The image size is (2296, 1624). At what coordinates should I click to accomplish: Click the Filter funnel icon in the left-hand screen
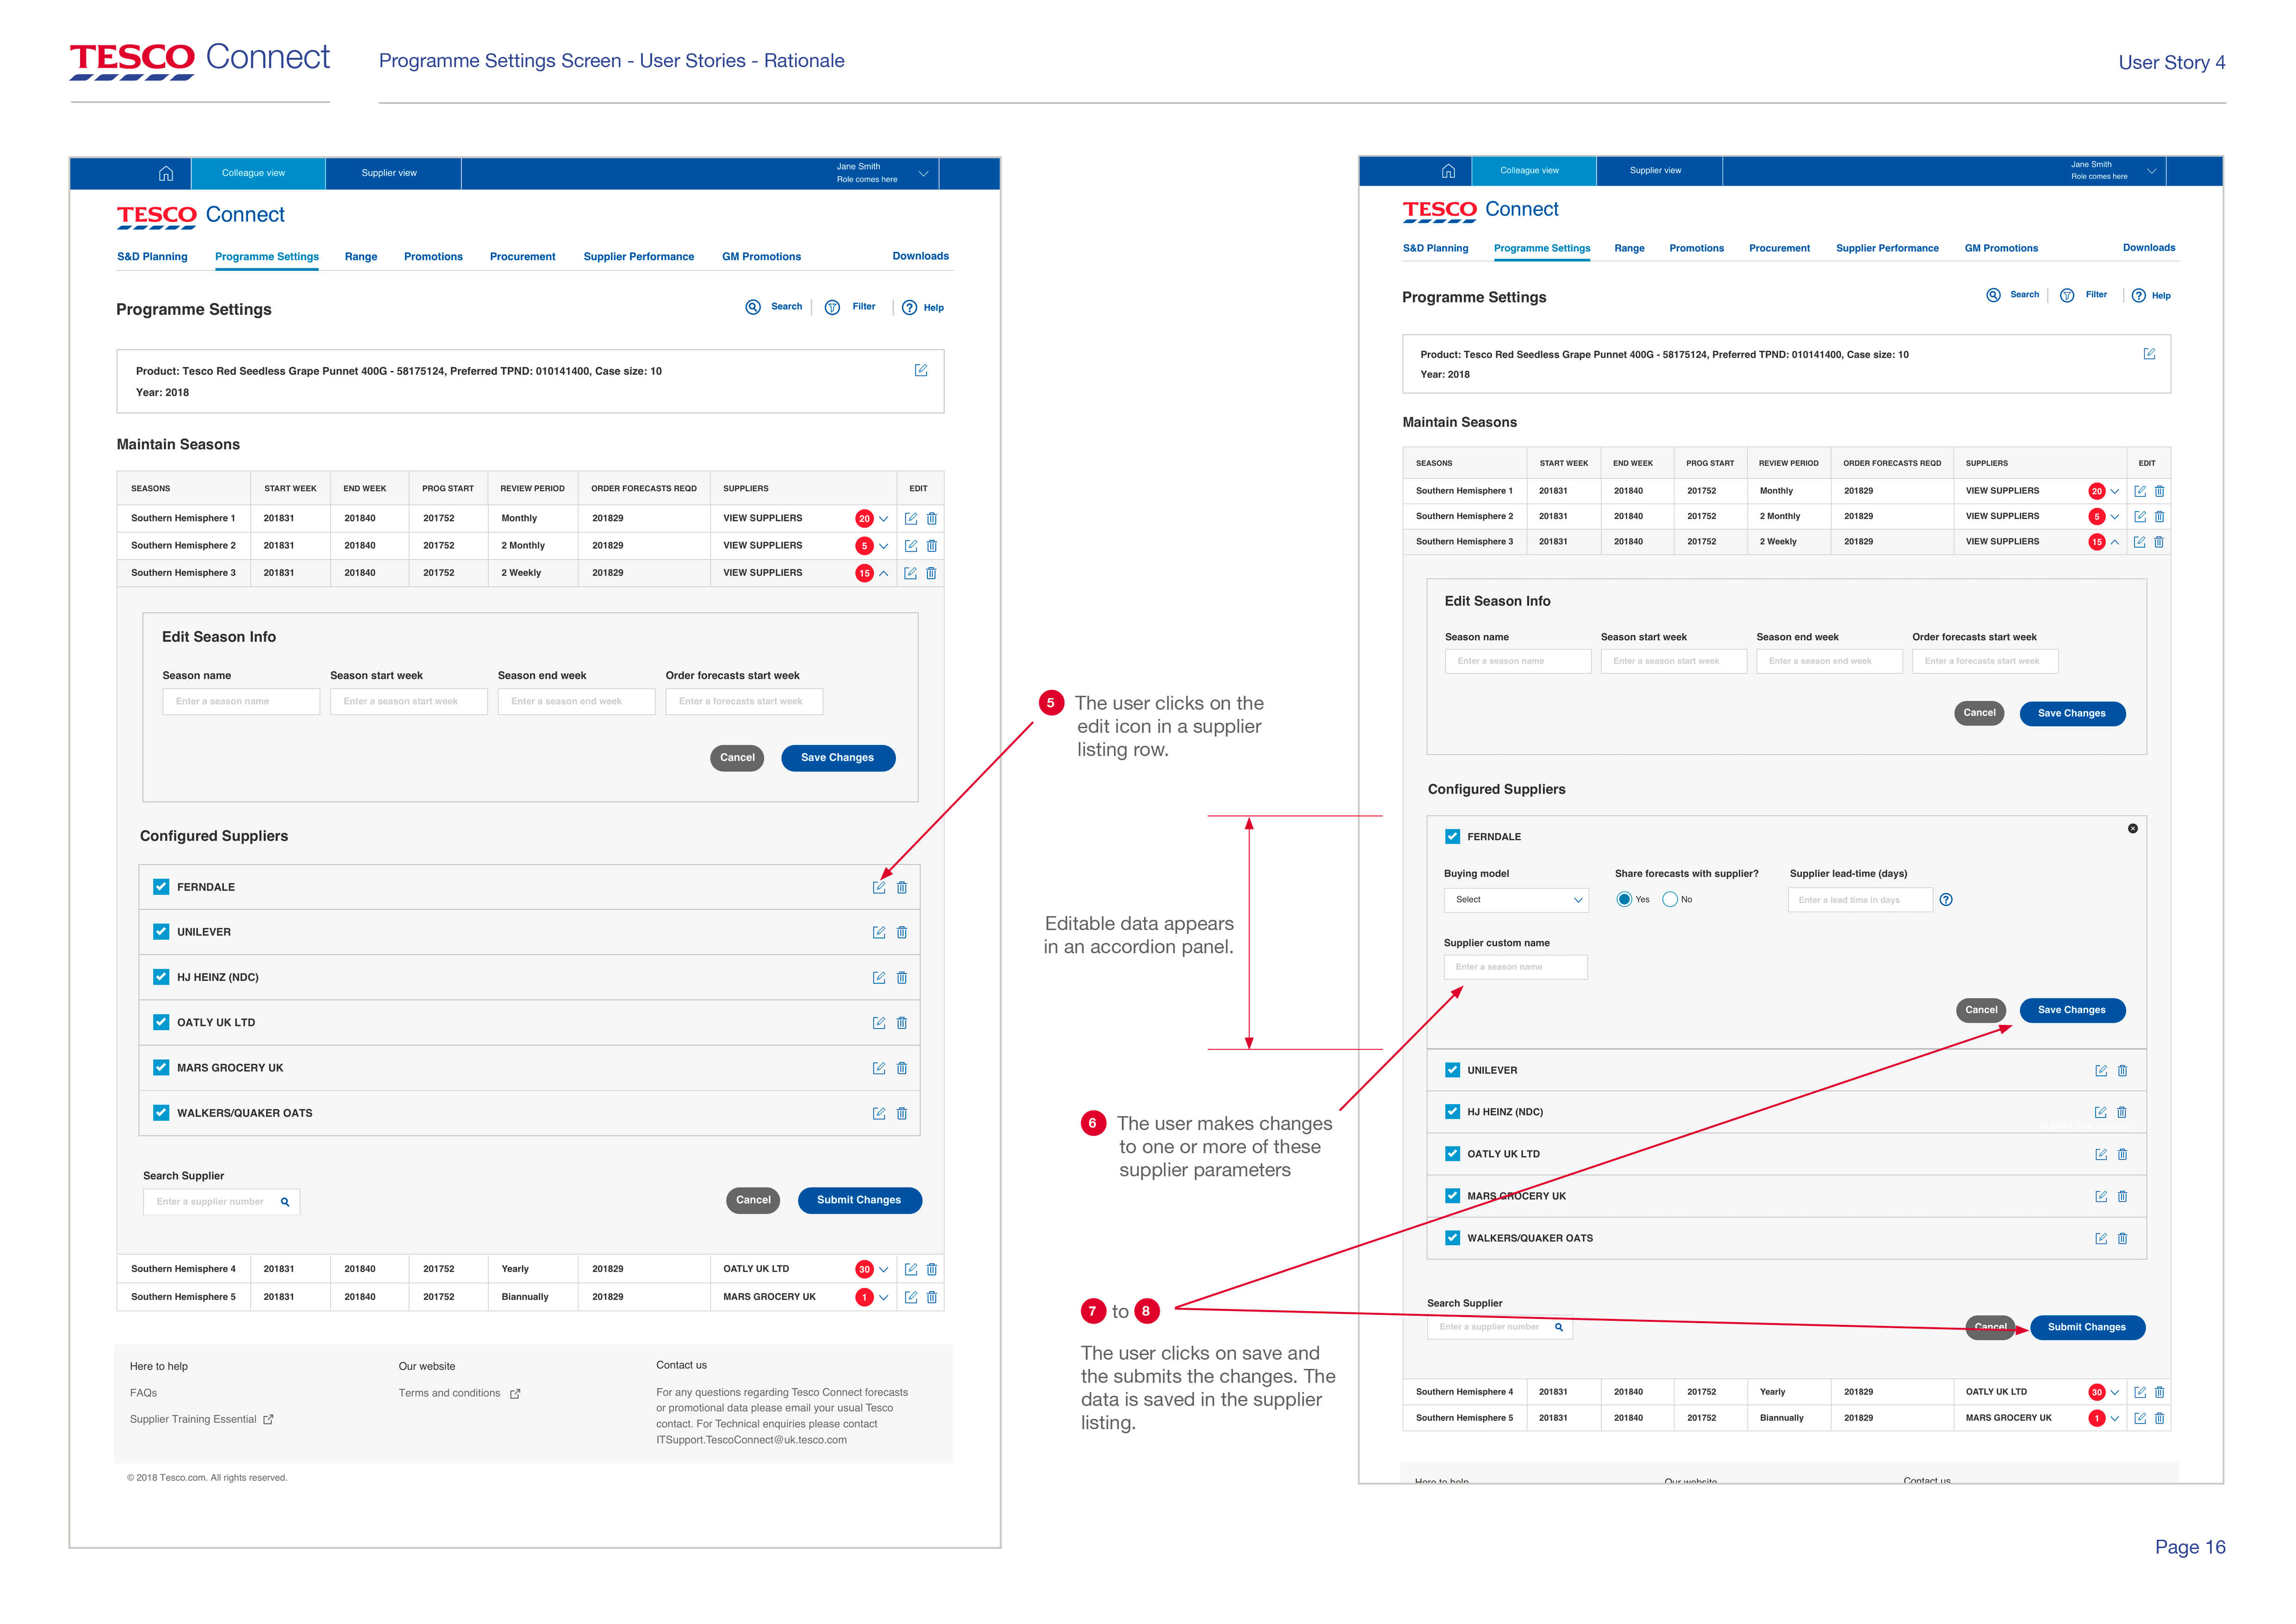pos(832,307)
